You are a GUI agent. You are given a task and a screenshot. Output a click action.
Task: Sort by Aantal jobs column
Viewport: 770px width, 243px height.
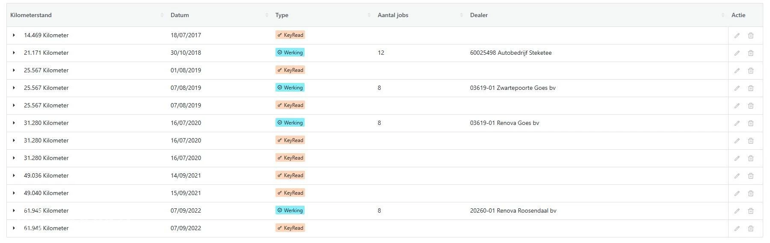461,15
